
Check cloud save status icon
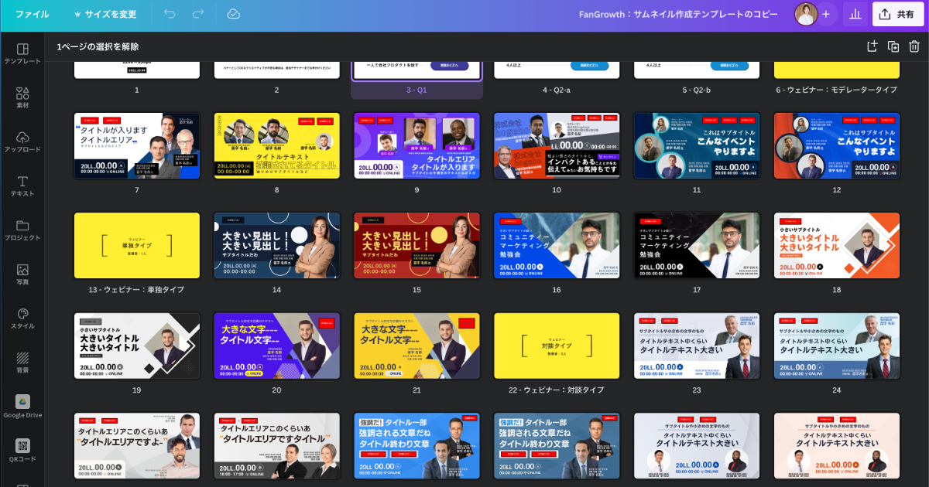233,14
